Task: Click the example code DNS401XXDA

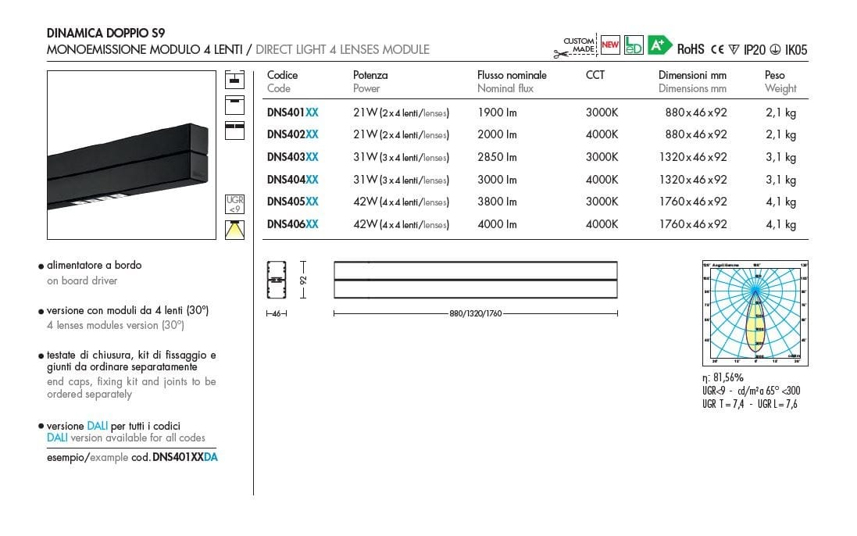Action: [184, 457]
